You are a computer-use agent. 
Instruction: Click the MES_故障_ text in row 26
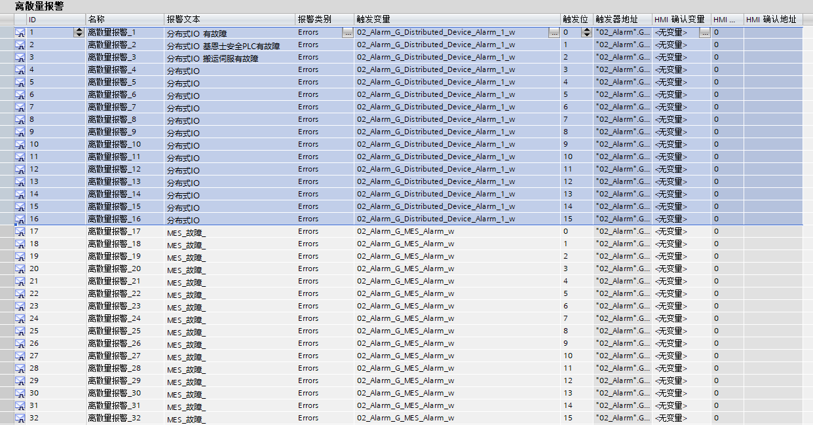[186, 344]
